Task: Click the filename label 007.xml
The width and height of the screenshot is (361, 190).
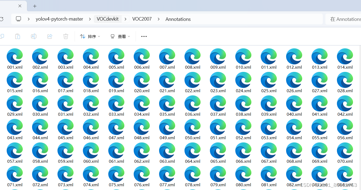Action: pyautogui.click(x=167, y=67)
